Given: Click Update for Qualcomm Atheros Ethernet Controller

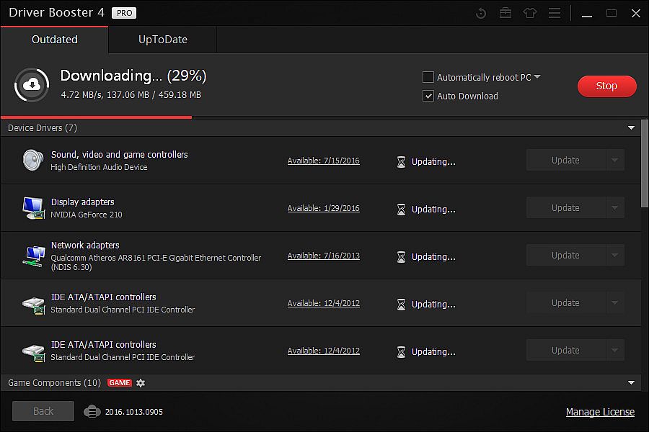Looking at the screenshot, I should point(566,255).
